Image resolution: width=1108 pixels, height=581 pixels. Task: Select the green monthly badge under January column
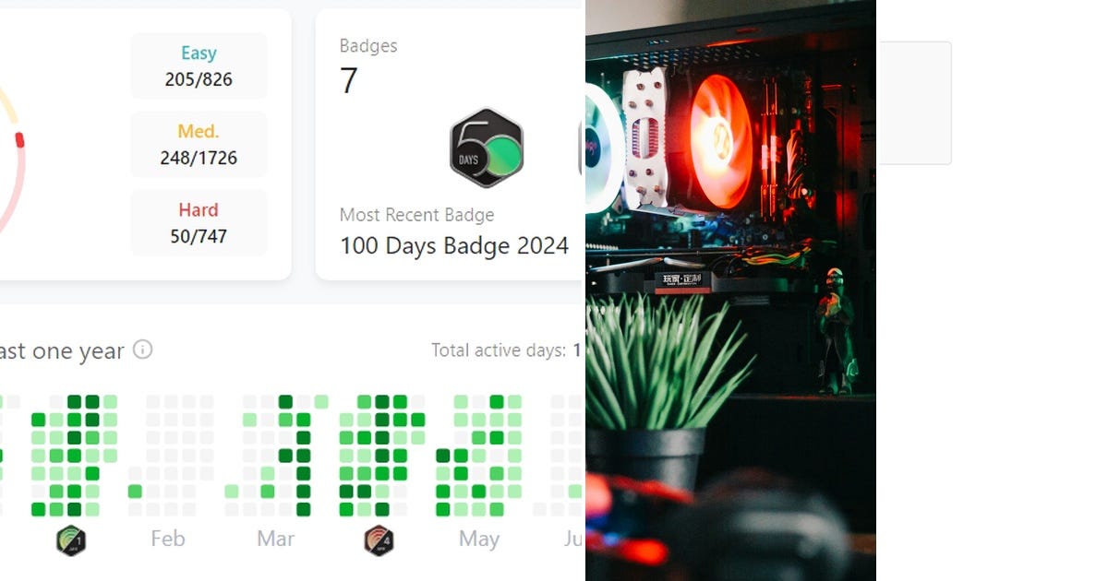coord(71,539)
